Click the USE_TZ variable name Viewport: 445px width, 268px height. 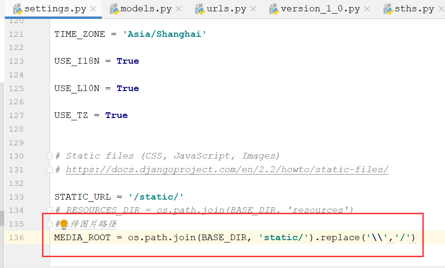[x=71, y=116]
